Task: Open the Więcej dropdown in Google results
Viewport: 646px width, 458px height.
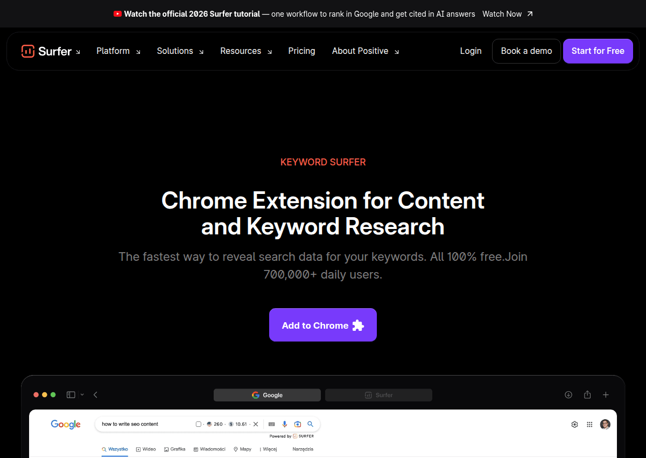Action: [268, 449]
